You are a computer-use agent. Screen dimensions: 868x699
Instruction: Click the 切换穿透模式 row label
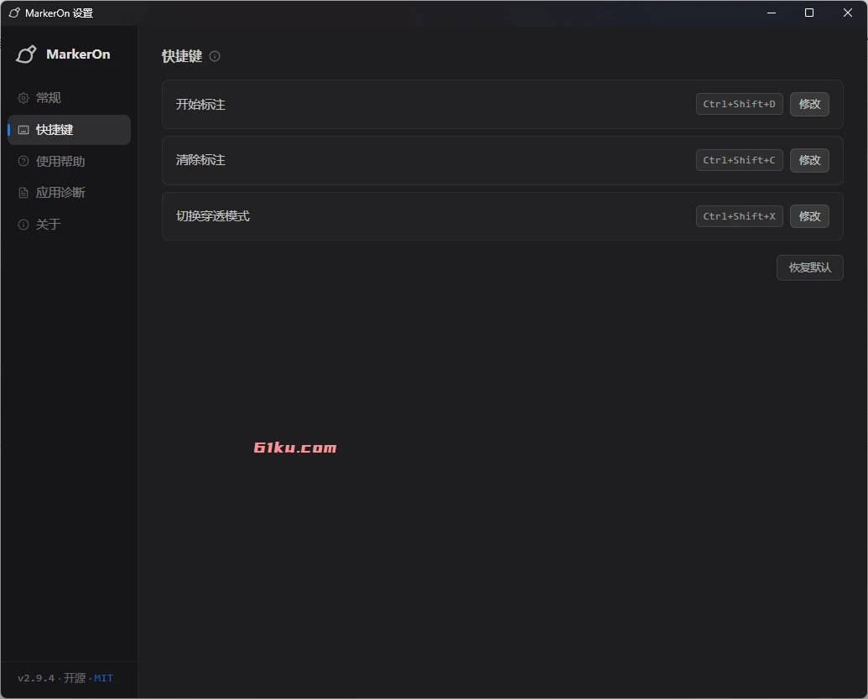[213, 216]
